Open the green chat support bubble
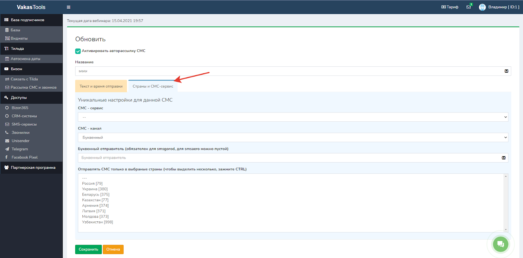 click(500, 244)
